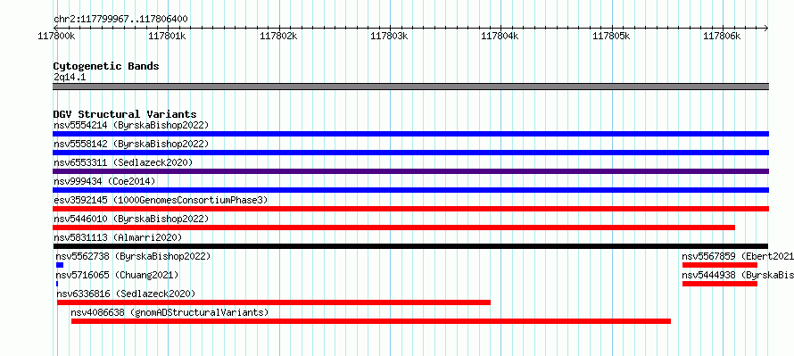Open the nsv5558142 (ByrskaBishop2022) variant label

[131, 144]
